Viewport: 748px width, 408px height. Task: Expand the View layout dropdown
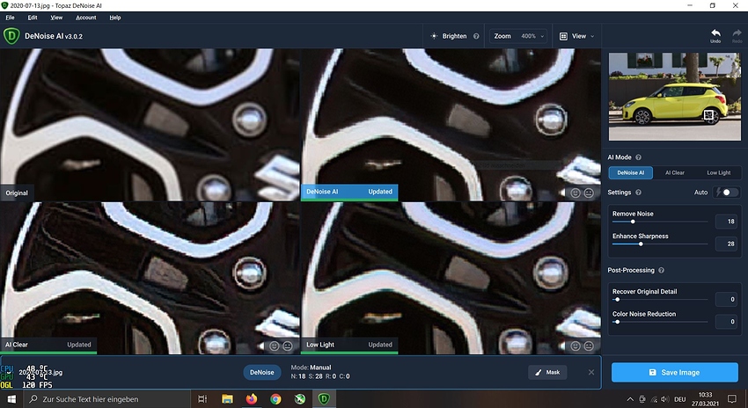point(582,36)
